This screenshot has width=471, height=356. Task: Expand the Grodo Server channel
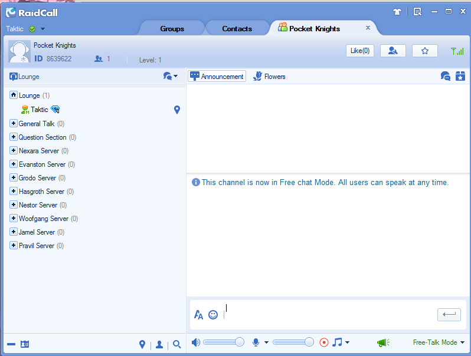(13, 177)
